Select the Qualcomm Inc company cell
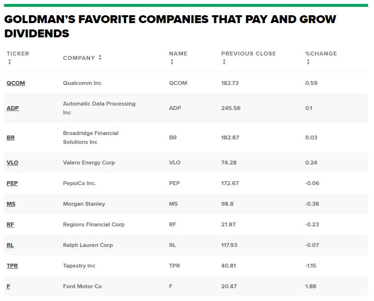 [82, 83]
